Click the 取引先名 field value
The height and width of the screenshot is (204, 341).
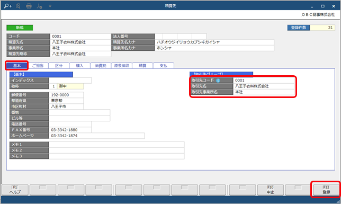[x=264, y=86]
